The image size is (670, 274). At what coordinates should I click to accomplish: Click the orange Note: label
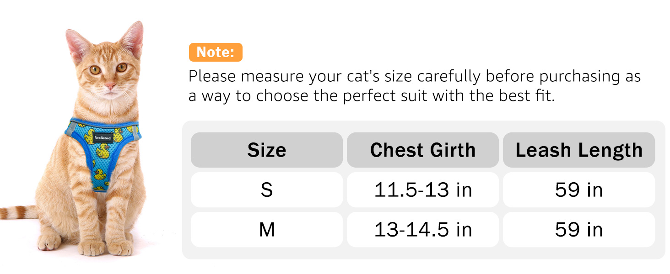tap(216, 53)
